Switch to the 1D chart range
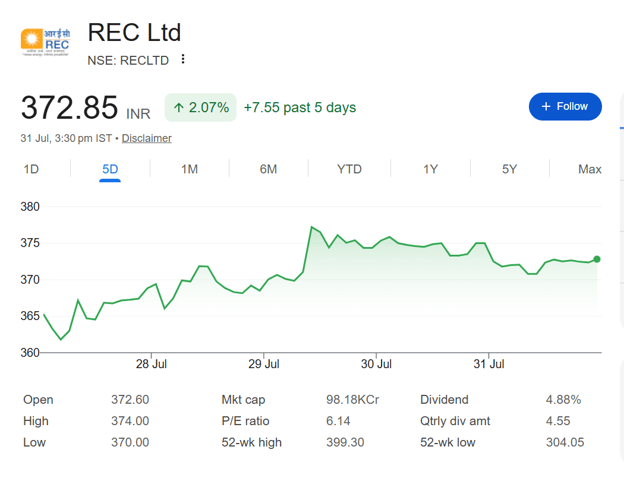 pyautogui.click(x=31, y=169)
